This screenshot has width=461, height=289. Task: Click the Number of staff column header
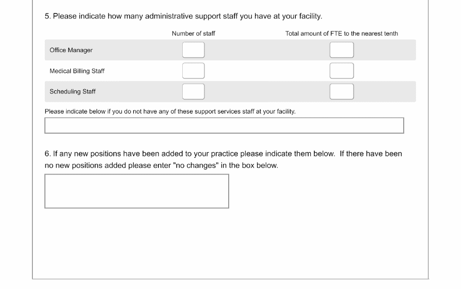click(x=194, y=34)
